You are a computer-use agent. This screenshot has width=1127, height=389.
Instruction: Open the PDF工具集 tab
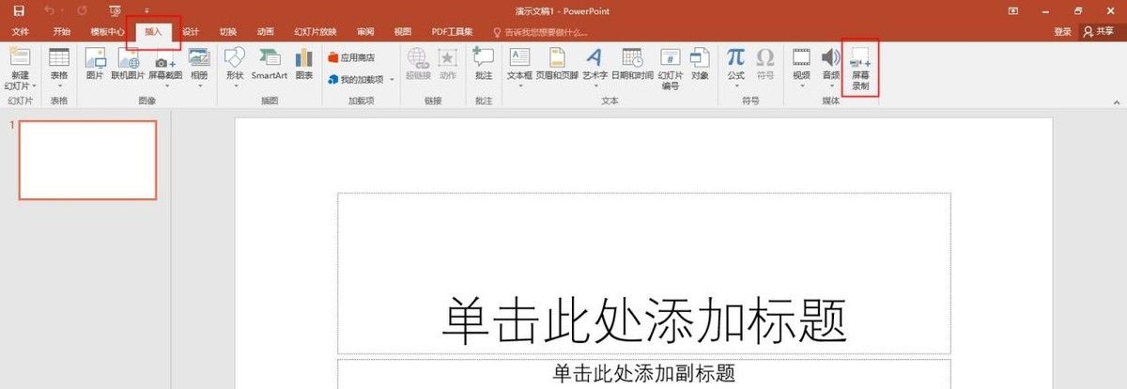coord(452,32)
